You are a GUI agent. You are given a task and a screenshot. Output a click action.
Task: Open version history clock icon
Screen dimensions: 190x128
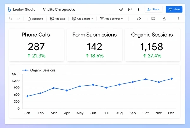tap(121, 9)
